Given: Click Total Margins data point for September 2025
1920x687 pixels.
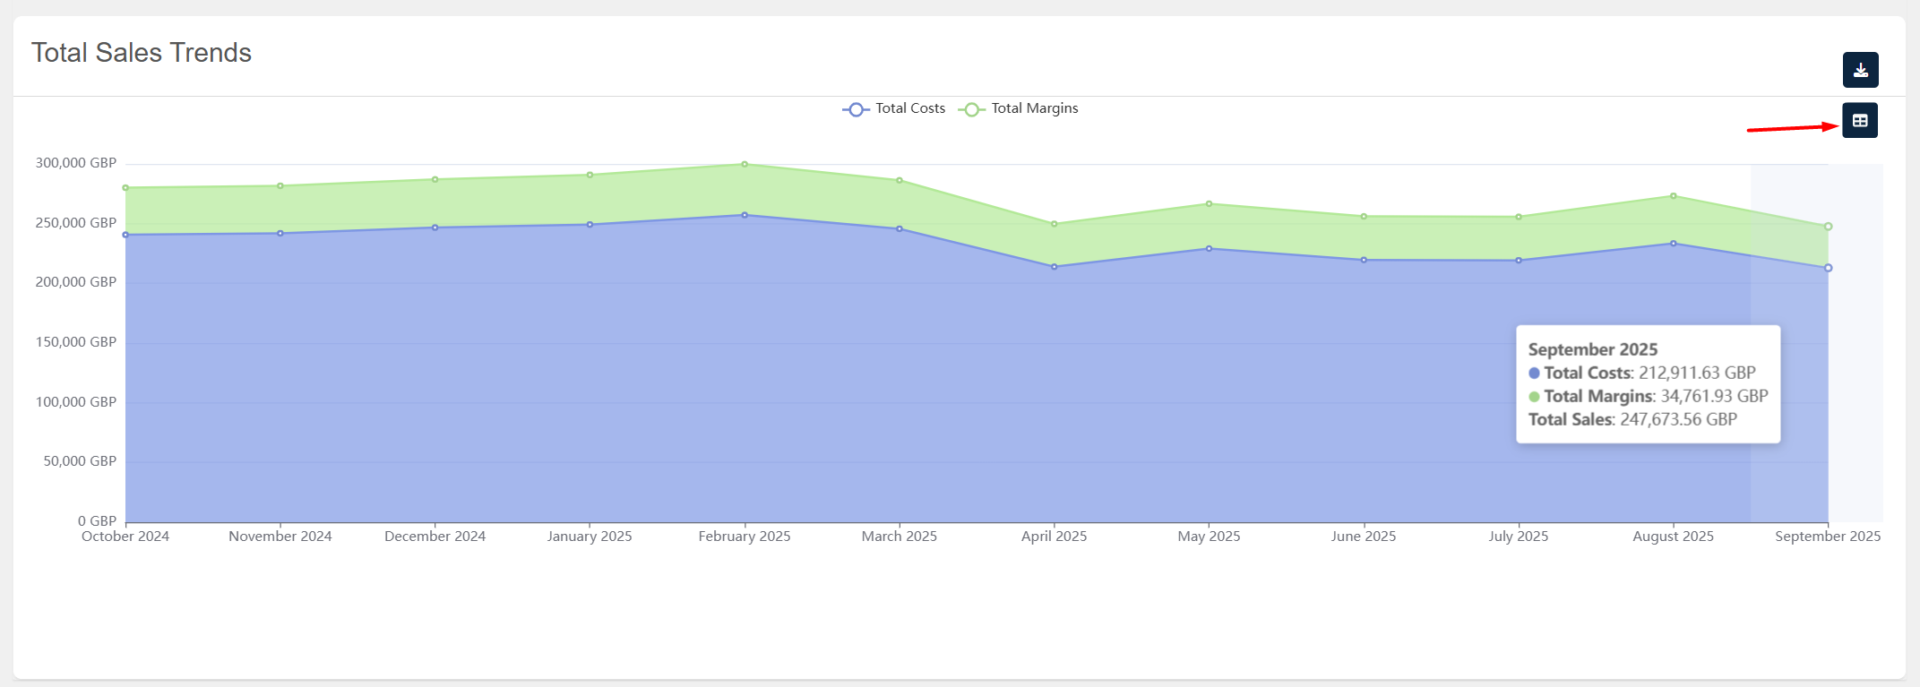Looking at the screenshot, I should click(1828, 227).
